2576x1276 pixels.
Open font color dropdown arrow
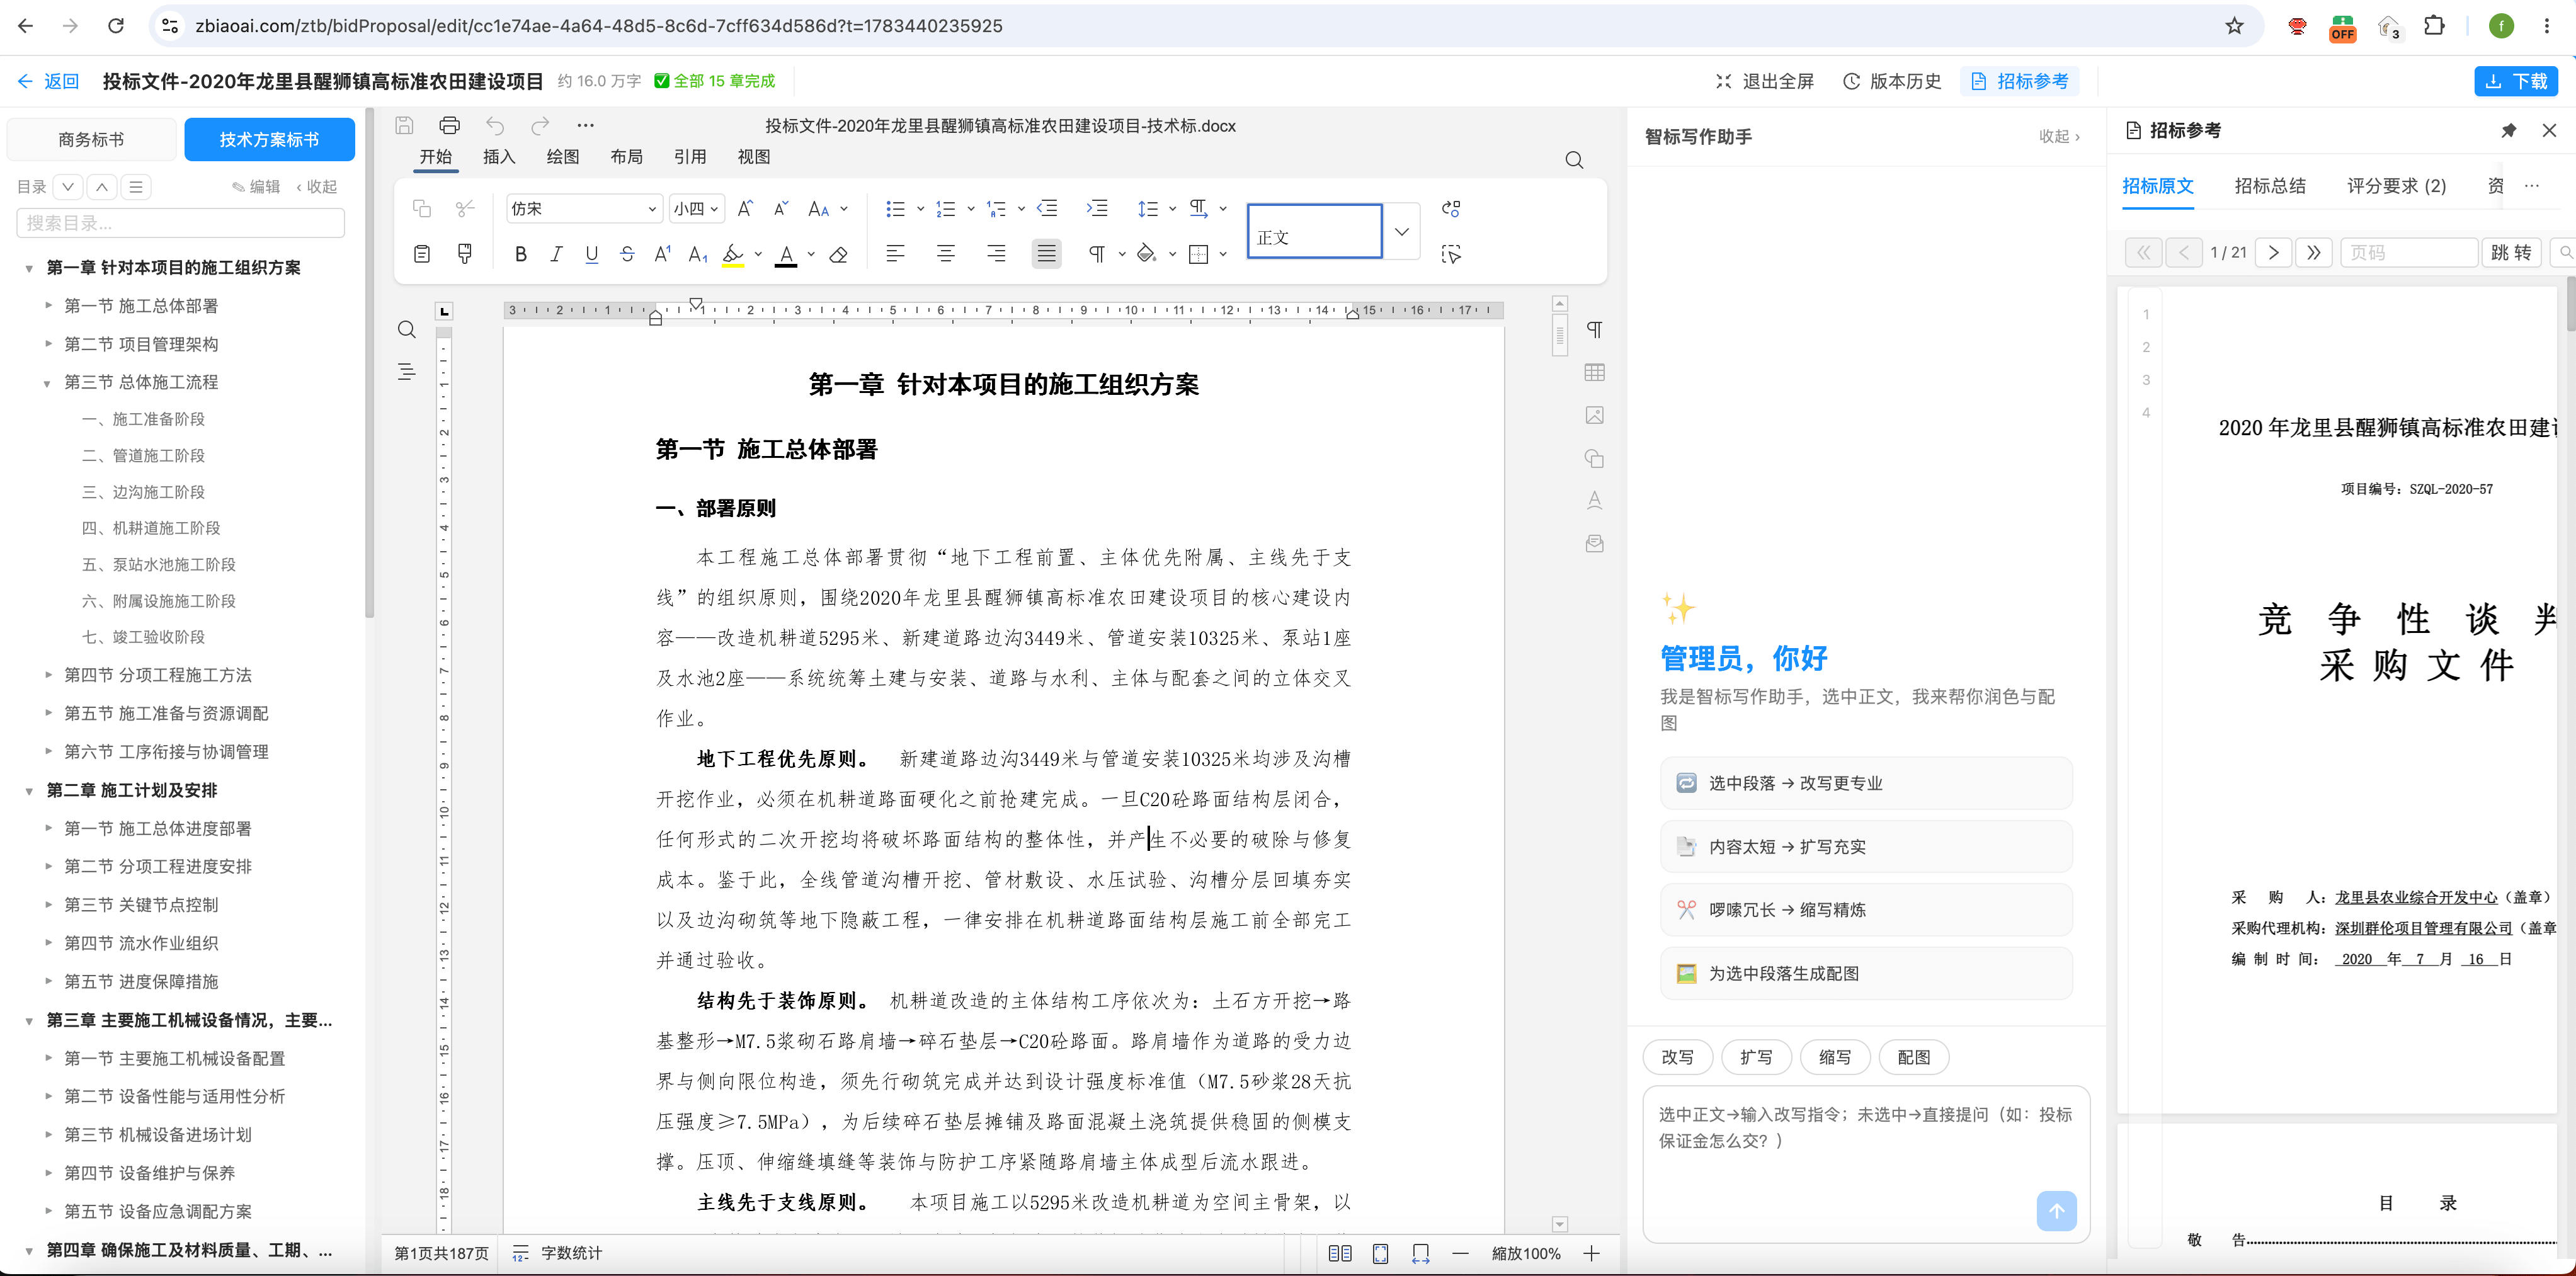[x=811, y=254]
